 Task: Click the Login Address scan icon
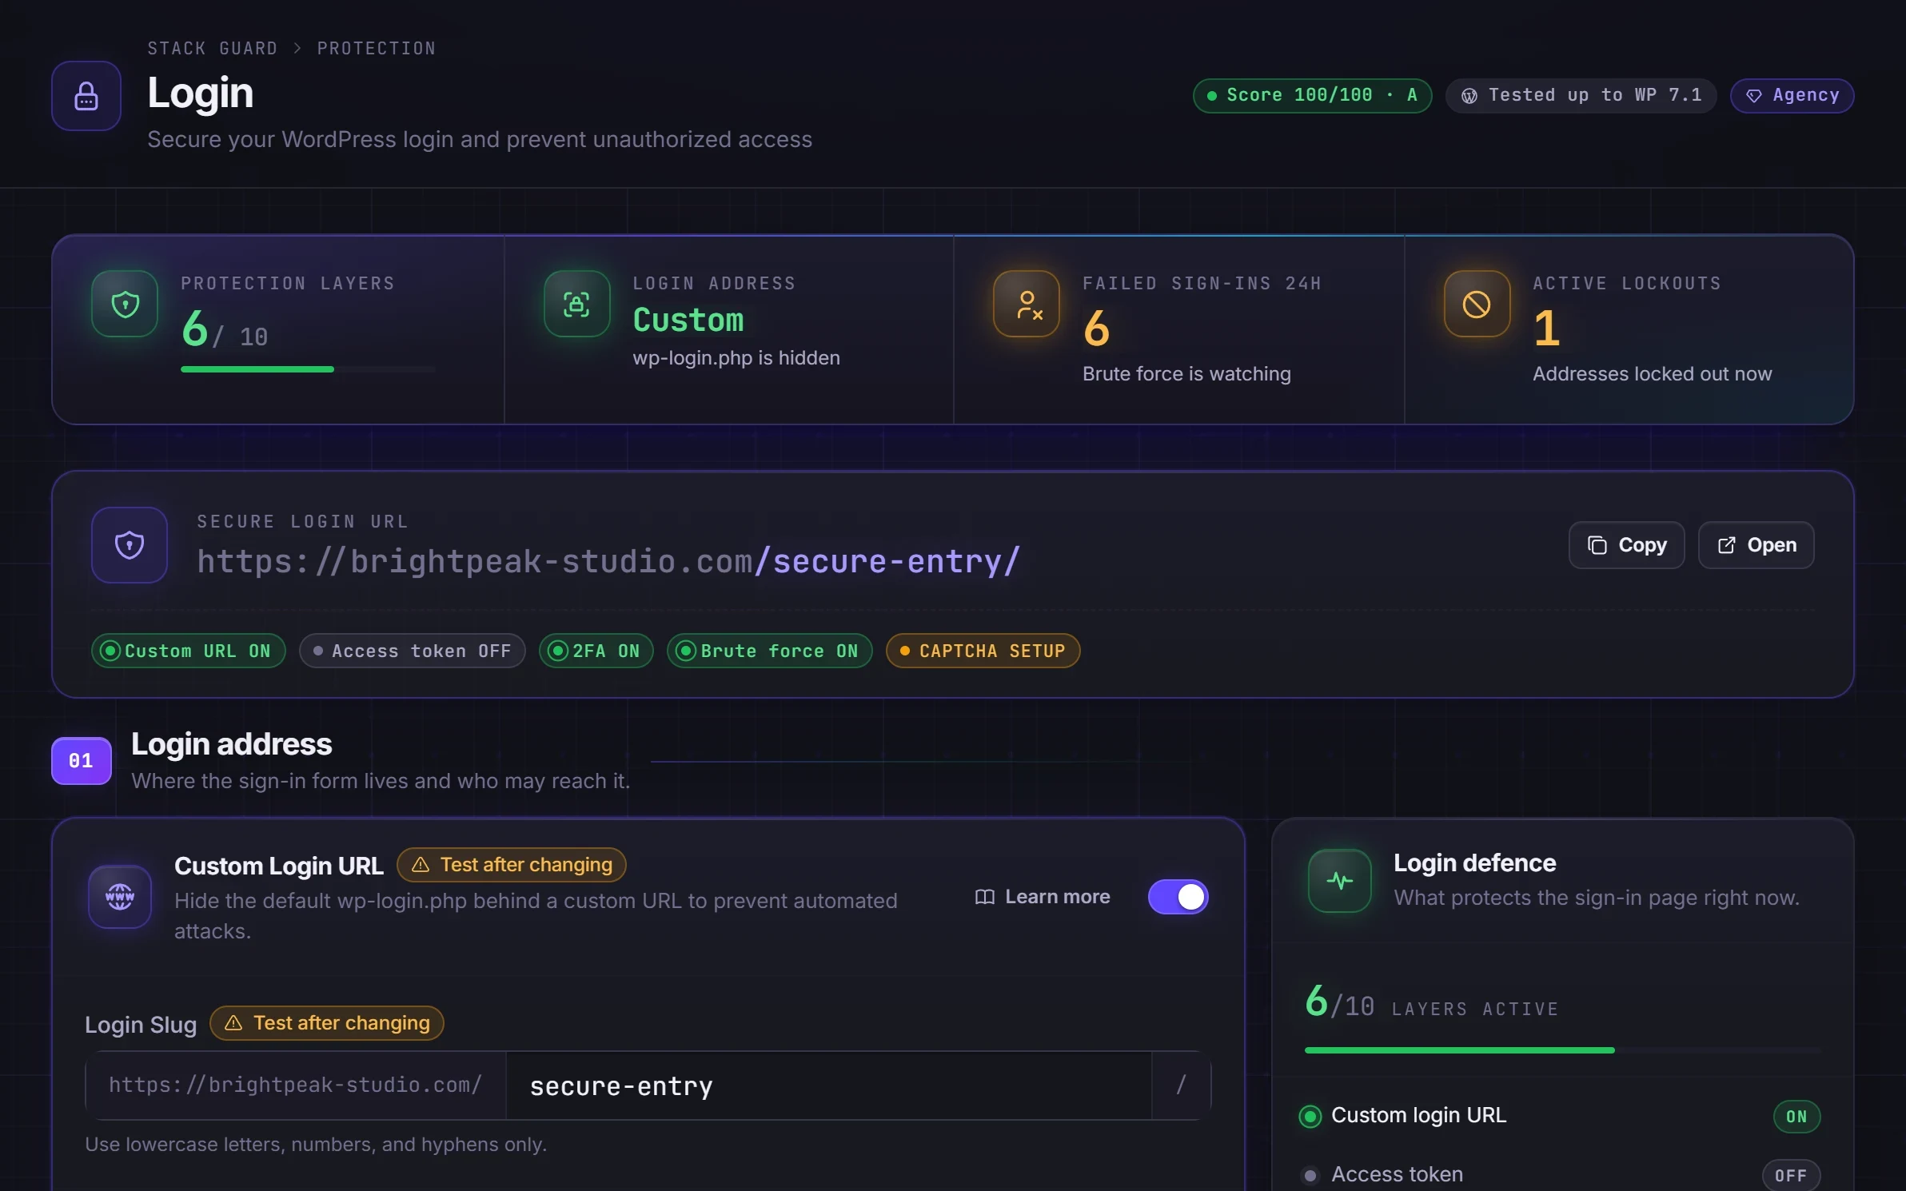576,304
